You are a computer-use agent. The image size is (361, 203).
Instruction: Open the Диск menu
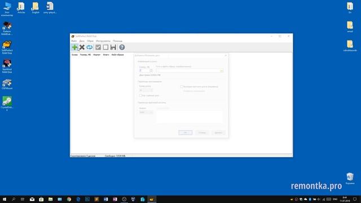click(x=82, y=41)
